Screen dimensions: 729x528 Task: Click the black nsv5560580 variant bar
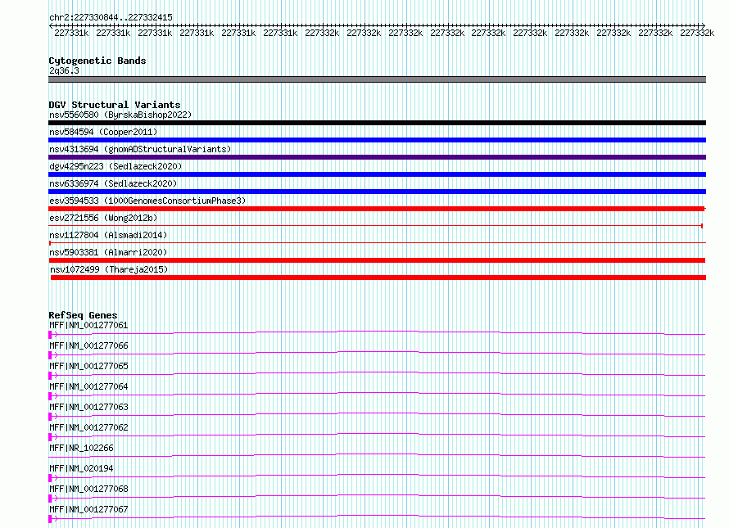pos(377,123)
